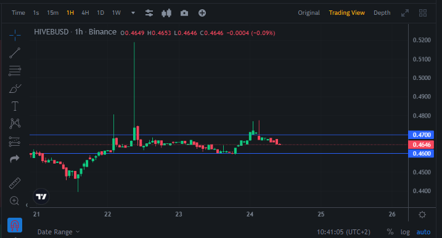Click the forward arrow icon tool
This screenshot has height=238, width=442.
[x=15, y=159]
